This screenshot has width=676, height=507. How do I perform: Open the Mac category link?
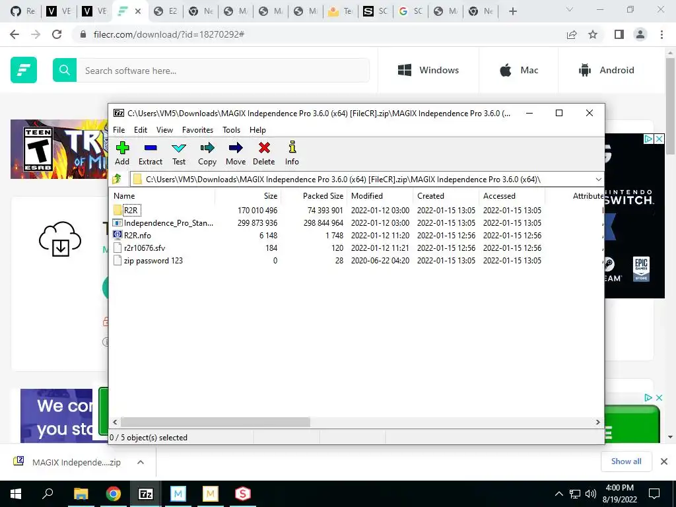519,70
